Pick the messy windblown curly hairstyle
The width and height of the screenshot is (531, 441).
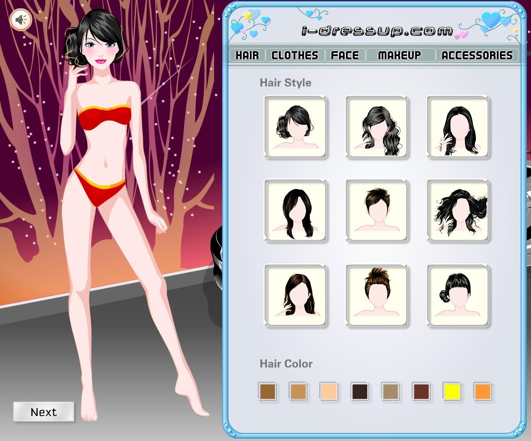[458, 210]
